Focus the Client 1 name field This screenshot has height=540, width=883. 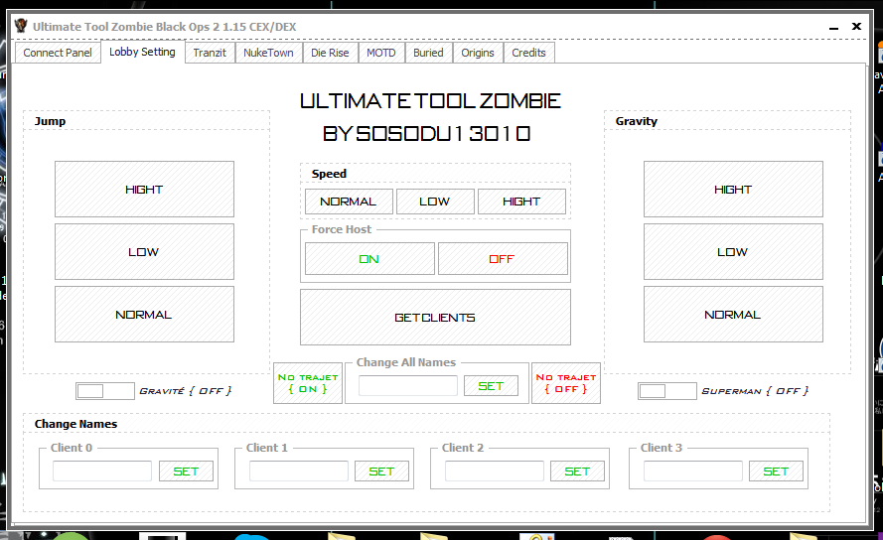point(298,471)
